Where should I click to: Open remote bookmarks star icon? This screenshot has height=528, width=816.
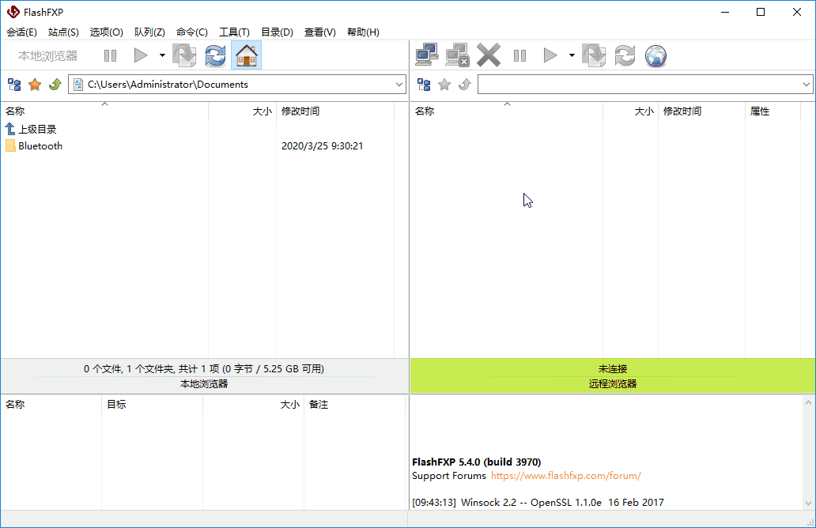[x=444, y=85]
